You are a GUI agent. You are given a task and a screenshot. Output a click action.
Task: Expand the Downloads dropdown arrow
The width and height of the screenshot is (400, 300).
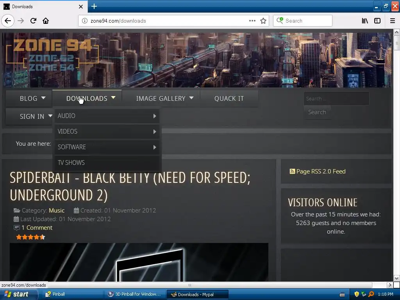click(x=114, y=98)
